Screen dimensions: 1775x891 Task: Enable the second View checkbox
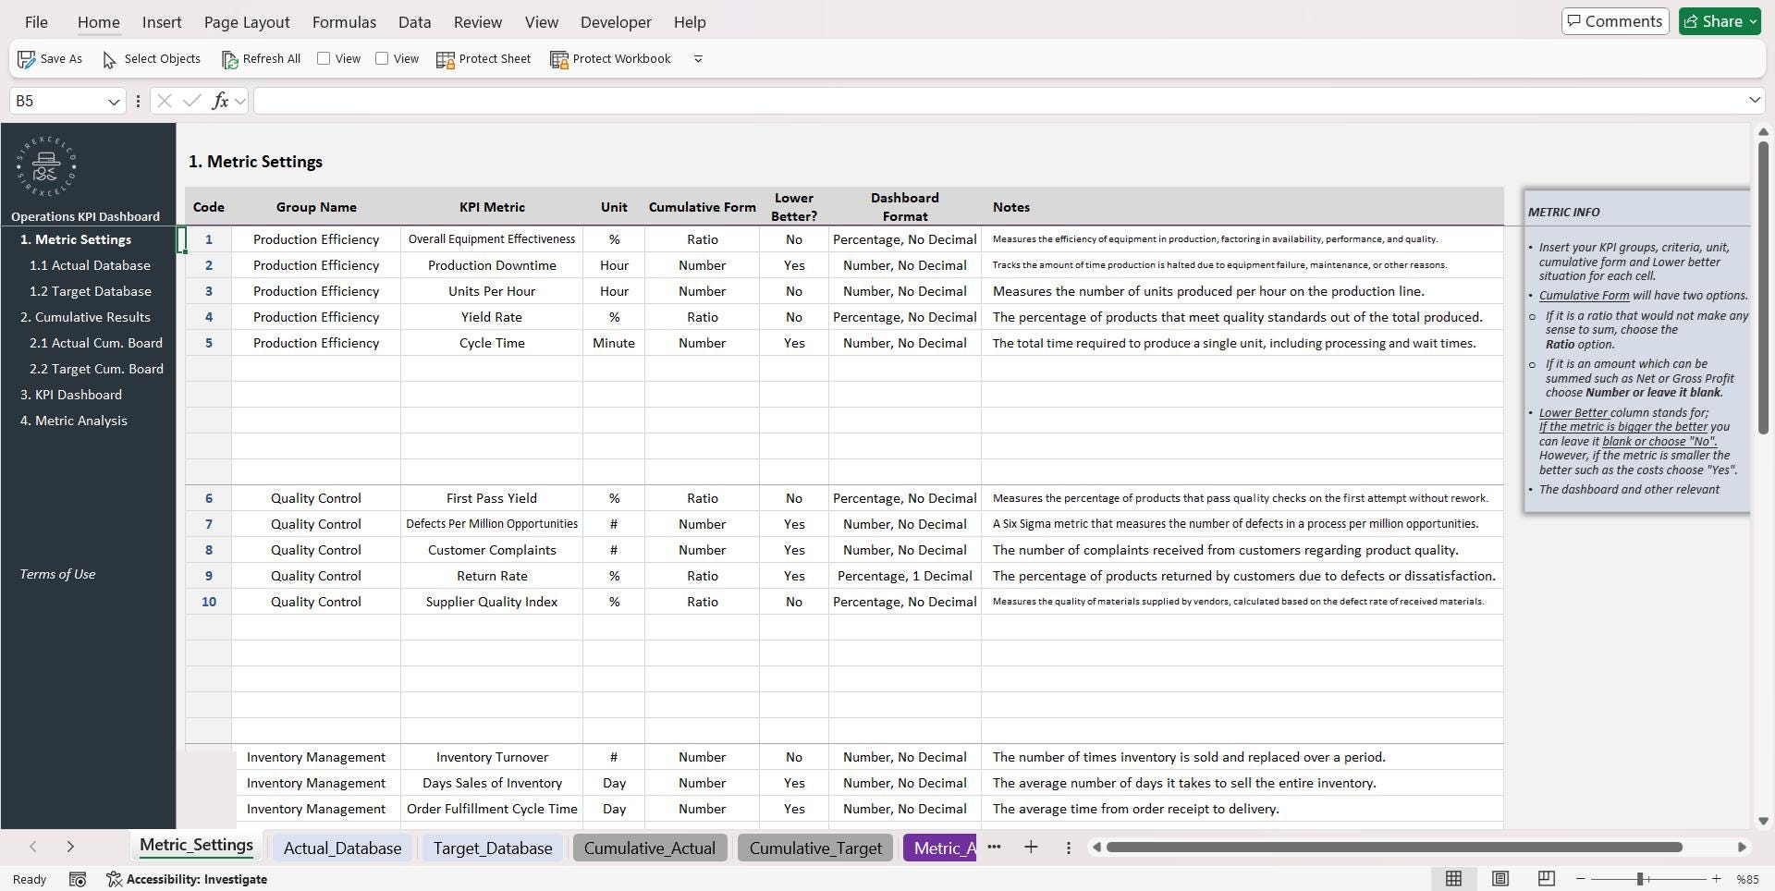(x=383, y=58)
